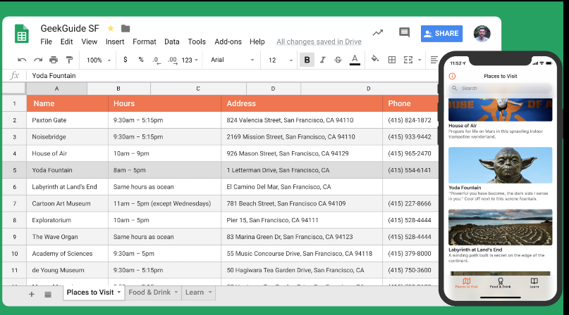Decrease decimal places
The width and height of the screenshot is (569, 315).
[x=157, y=60]
